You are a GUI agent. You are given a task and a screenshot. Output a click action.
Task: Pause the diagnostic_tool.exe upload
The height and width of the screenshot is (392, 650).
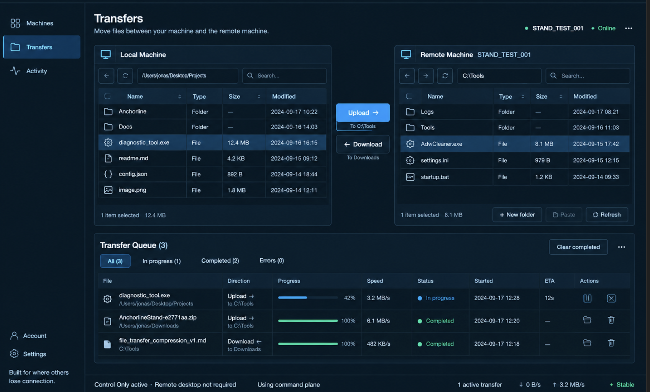587,298
